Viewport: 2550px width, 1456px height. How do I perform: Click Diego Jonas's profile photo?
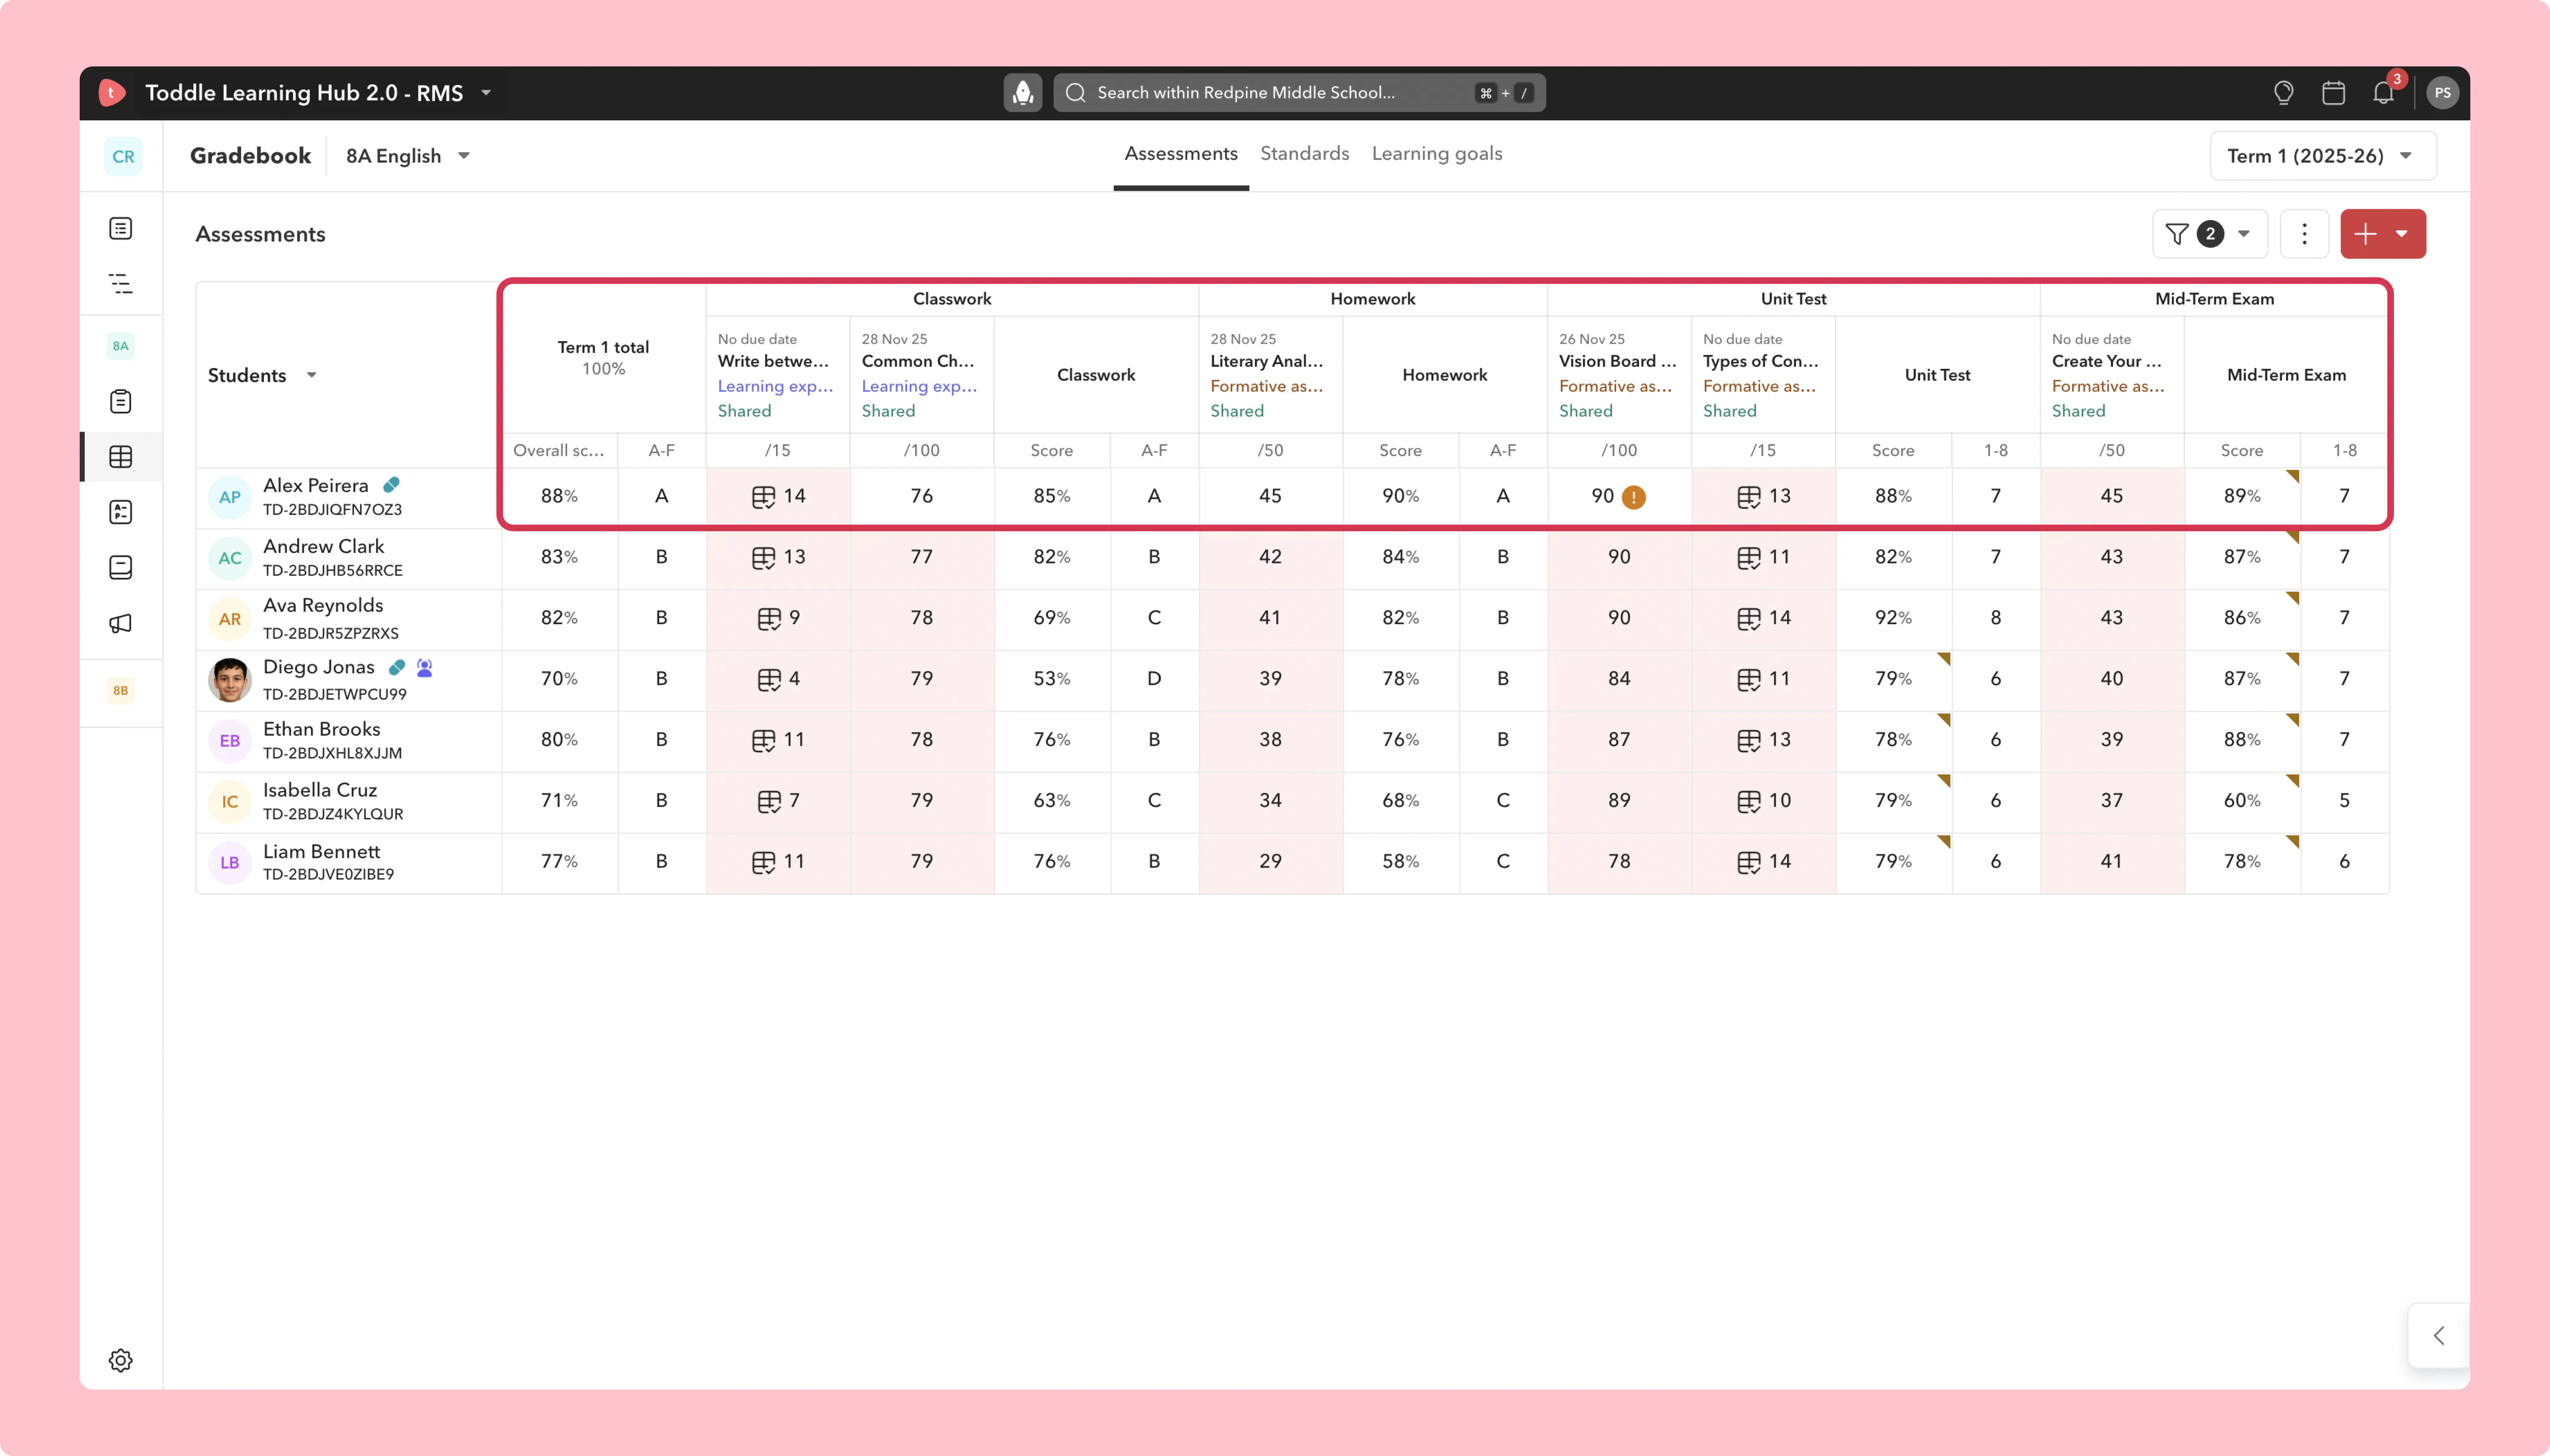230,680
